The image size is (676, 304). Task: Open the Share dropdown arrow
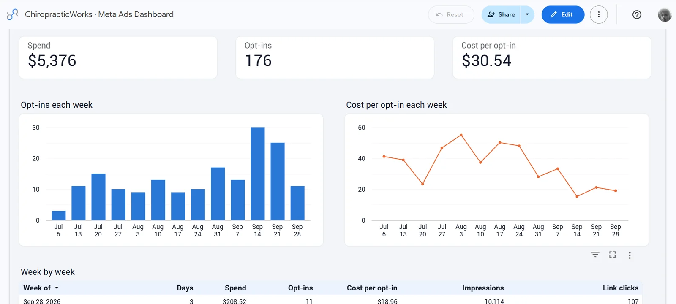pyautogui.click(x=527, y=14)
